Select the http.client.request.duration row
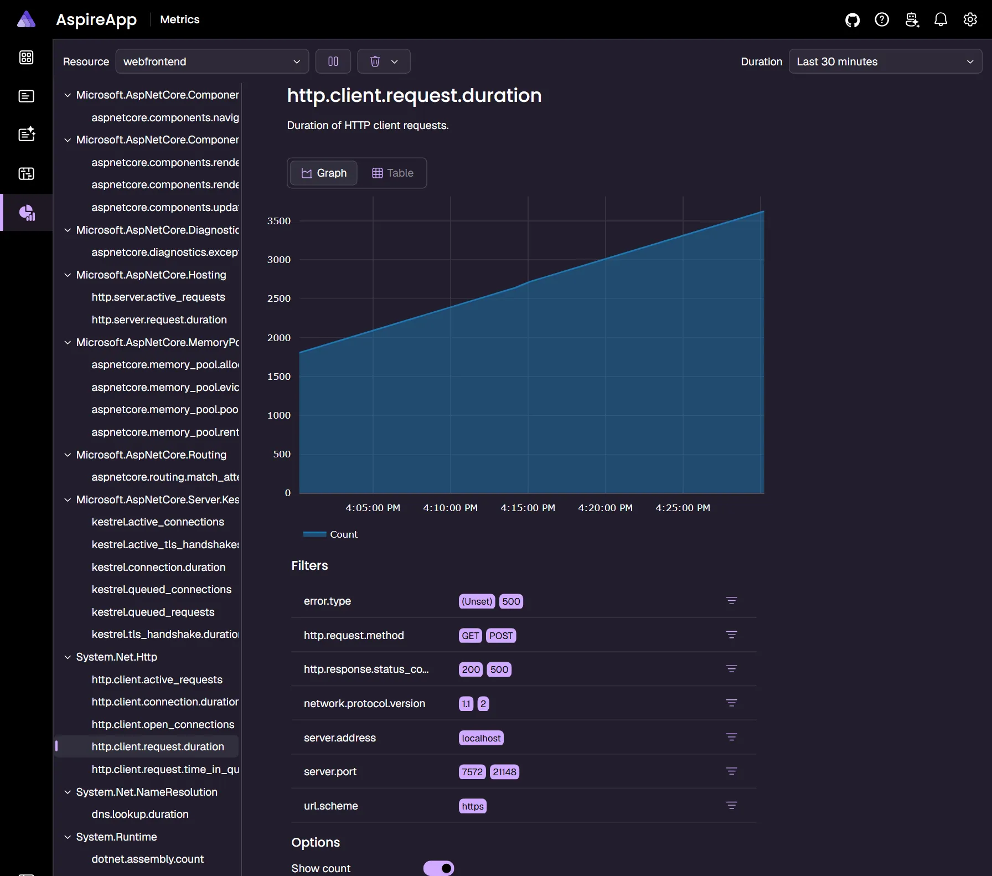992x876 pixels. tap(147, 747)
